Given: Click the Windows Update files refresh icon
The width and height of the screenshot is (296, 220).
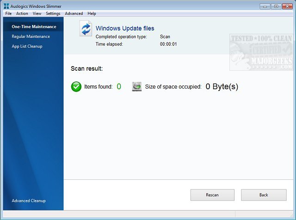Looking at the screenshot, I should pyautogui.click(x=86, y=29).
